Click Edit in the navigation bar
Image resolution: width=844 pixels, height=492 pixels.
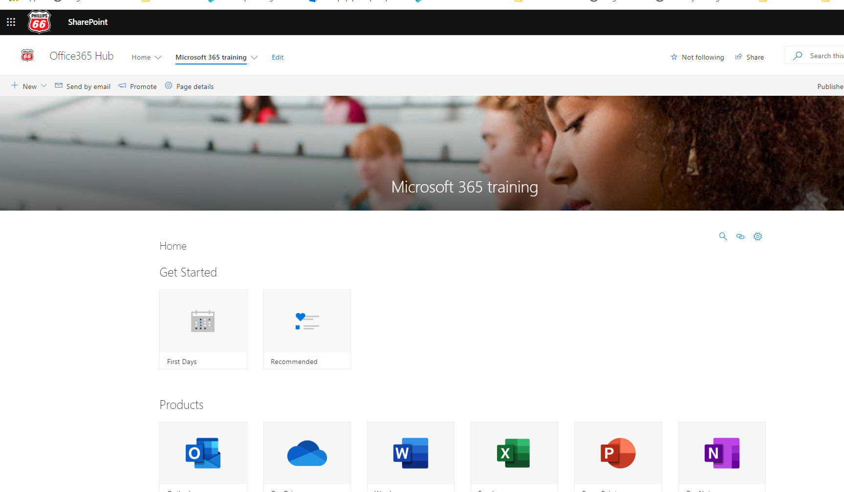pos(277,57)
